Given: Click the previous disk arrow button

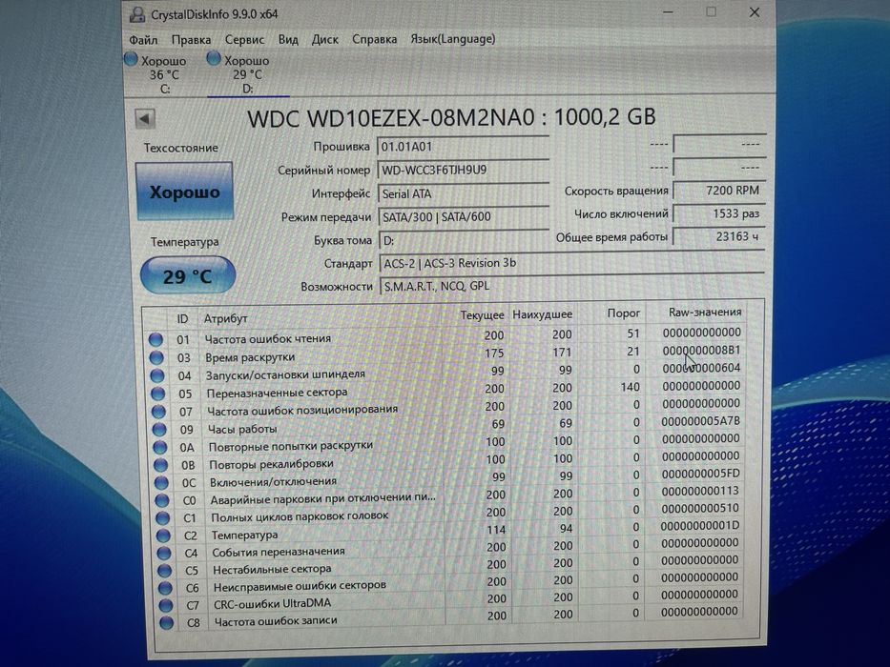Looking at the screenshot, I should coord(145,118).
